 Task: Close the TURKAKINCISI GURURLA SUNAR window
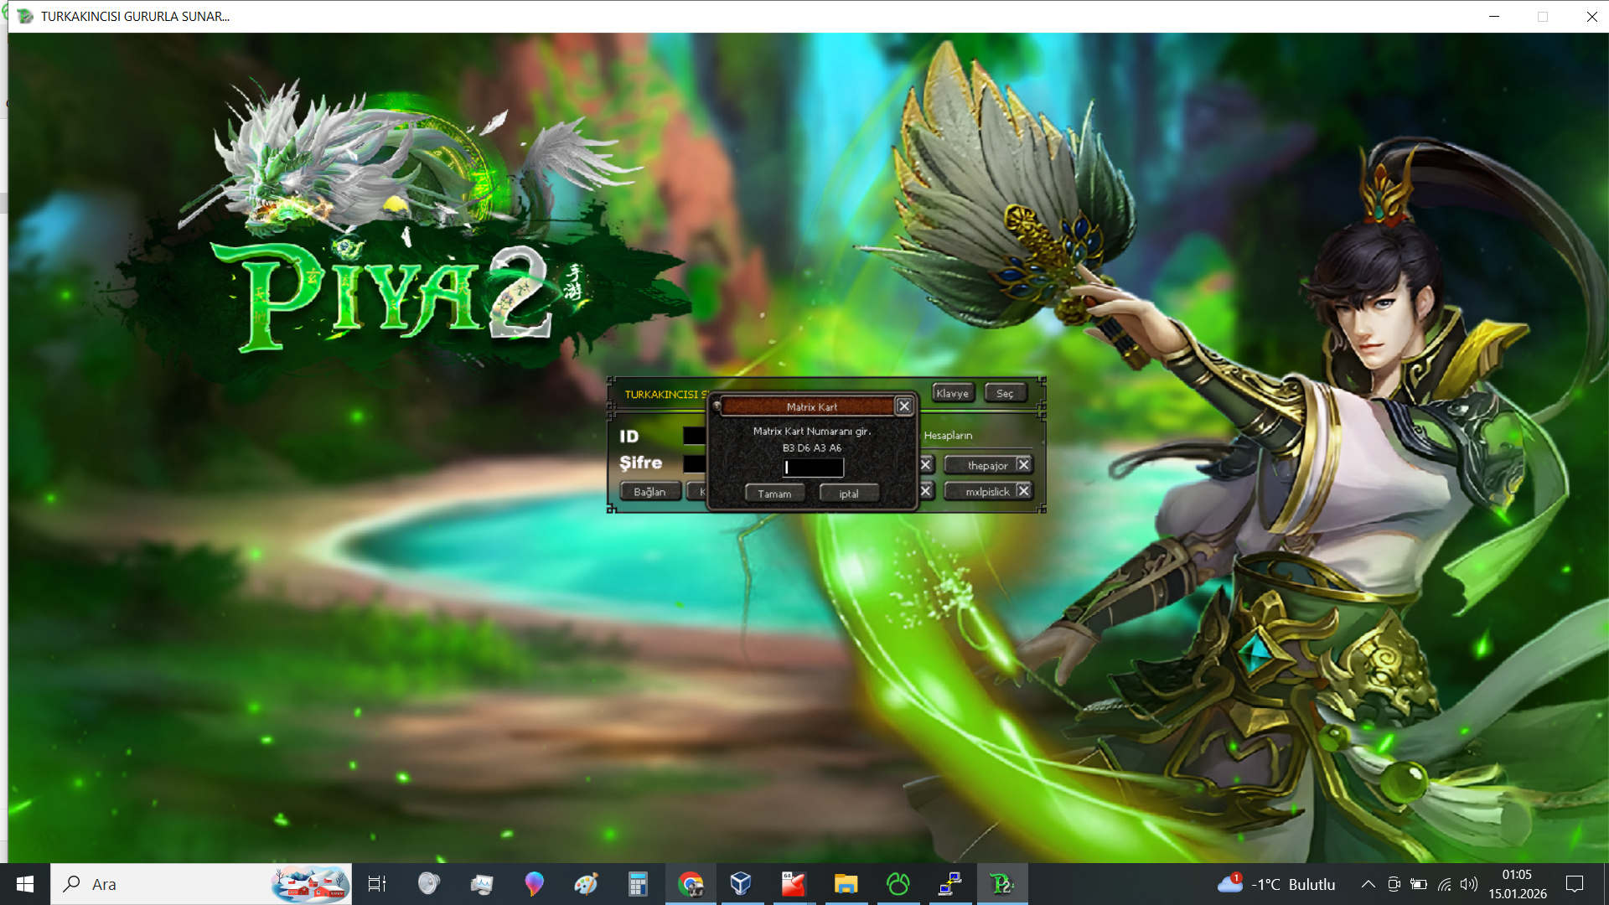(x=1591, y=16)
